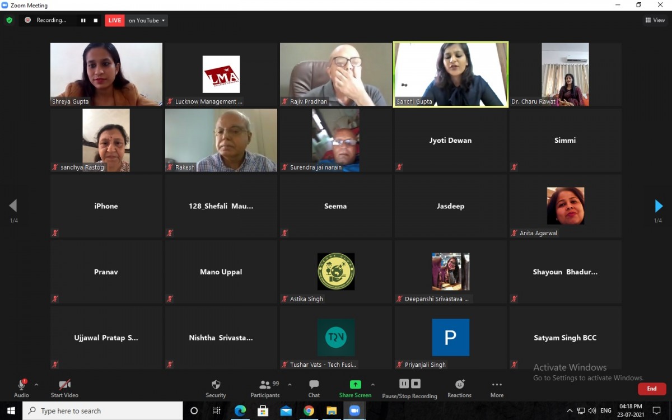Click the Ujjawal Pratap S... participant name
672x420 pixels.
pyautogui.click(x=106, y=338)
